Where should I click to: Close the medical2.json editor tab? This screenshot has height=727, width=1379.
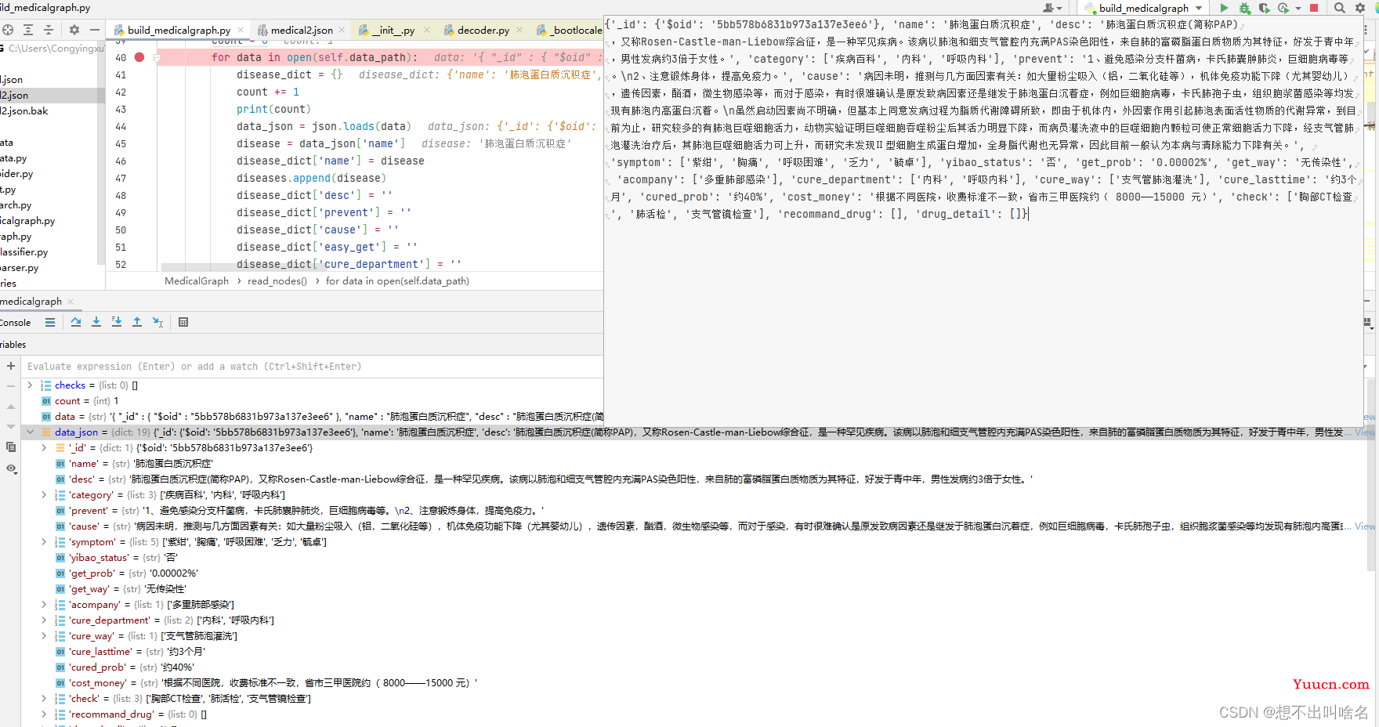[x=342, y=30]
